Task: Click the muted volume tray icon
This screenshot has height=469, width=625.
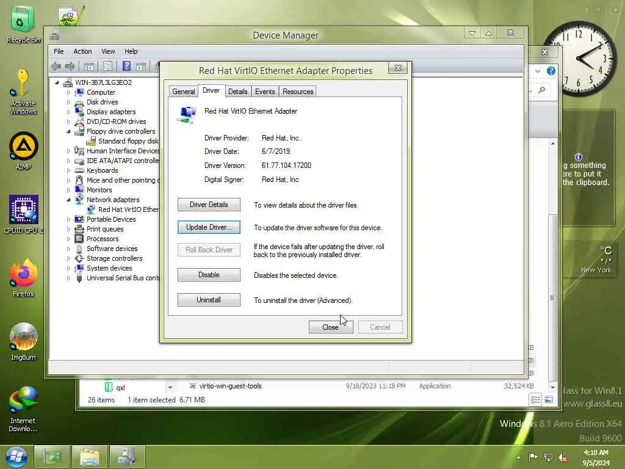Action: coord(563,457)
